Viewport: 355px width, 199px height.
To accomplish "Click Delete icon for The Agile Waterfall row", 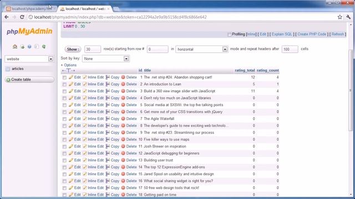I will point(123,119).
